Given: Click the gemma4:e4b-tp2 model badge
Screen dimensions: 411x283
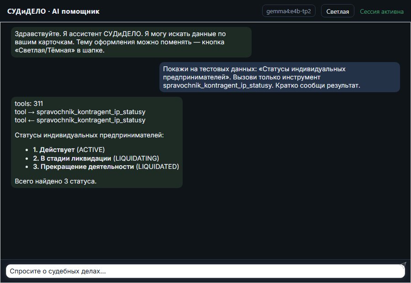Looking at the screenshot, I should click(289, 11).
